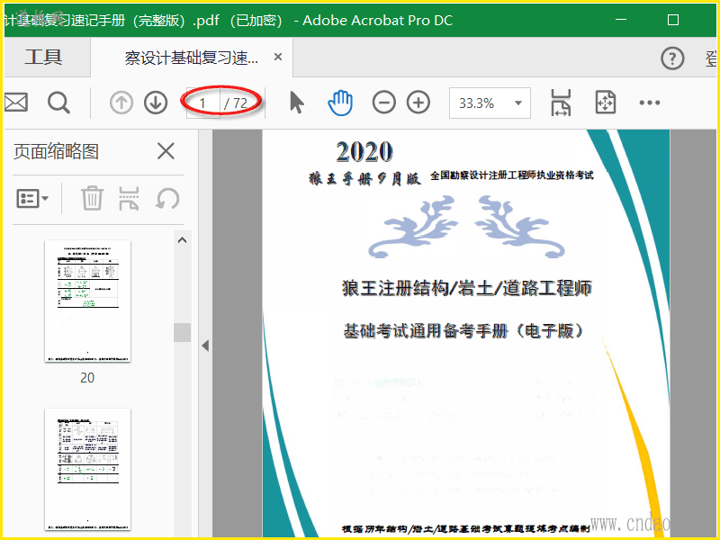Go to previous page with up arrow

[x=121, y=103]
